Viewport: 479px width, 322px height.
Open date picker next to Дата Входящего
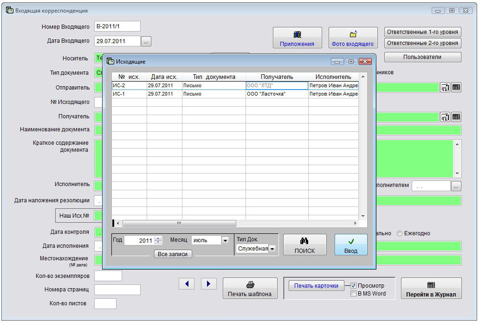146,42
